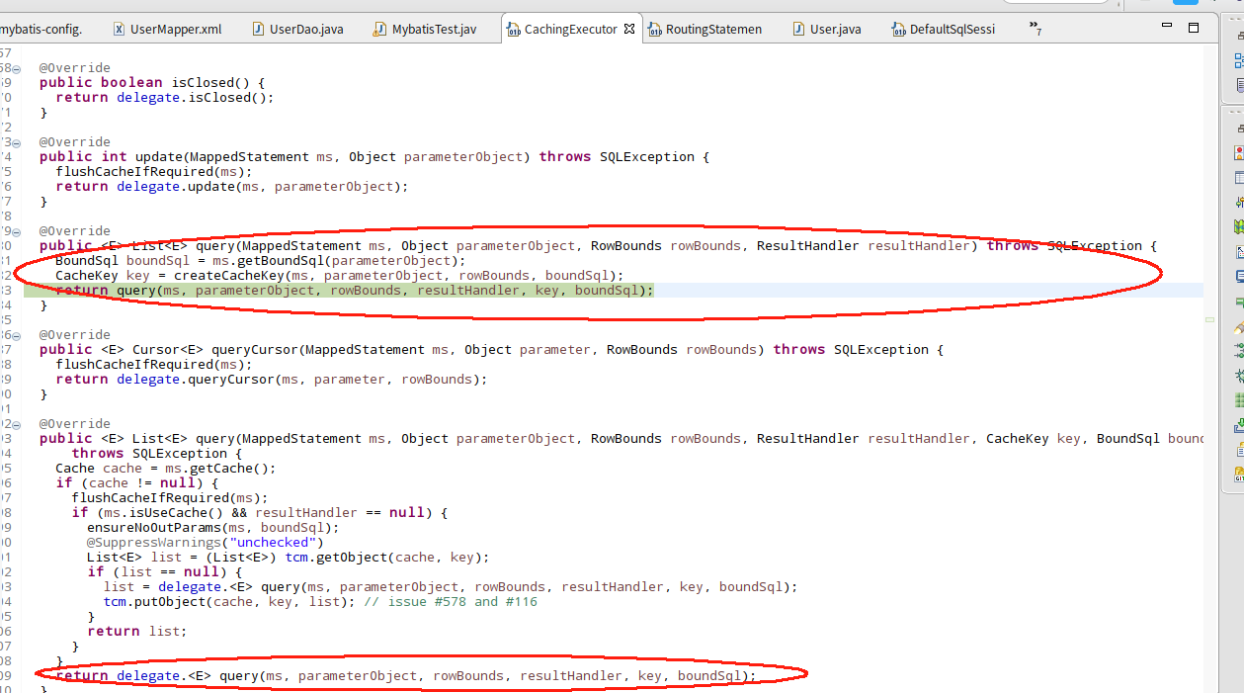Click 'return delegate.queryCursor(ms, parameter, rowBounds);'

click(x=272, y=380)
